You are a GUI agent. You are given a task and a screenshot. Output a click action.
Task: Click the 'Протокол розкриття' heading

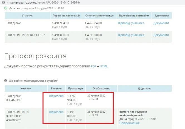(x=35, y=56)
